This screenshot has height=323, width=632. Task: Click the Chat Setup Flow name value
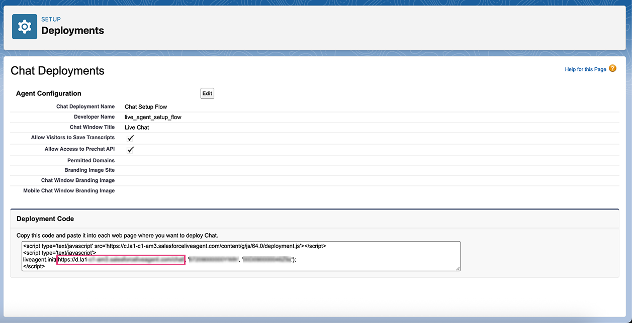[146, 107]
